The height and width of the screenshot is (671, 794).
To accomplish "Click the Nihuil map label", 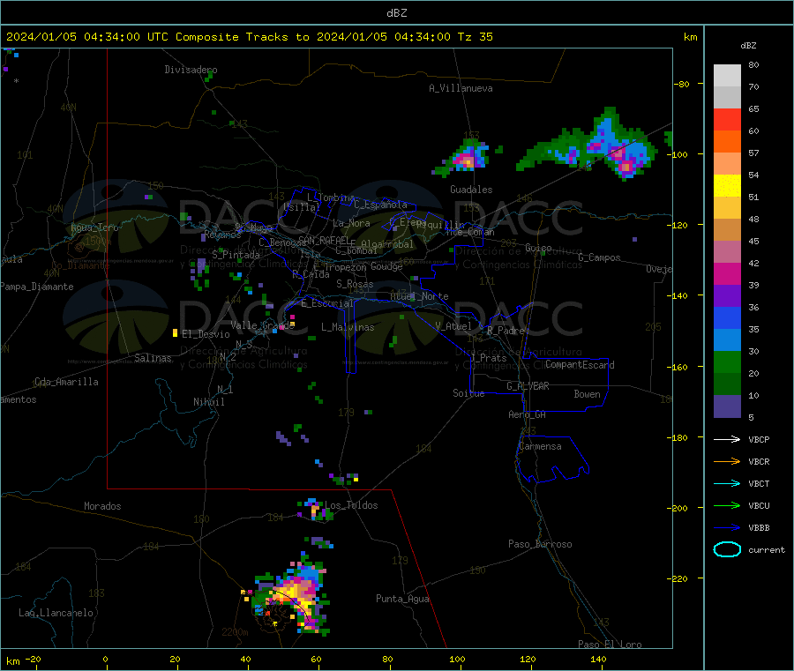I will coord(208,402).
